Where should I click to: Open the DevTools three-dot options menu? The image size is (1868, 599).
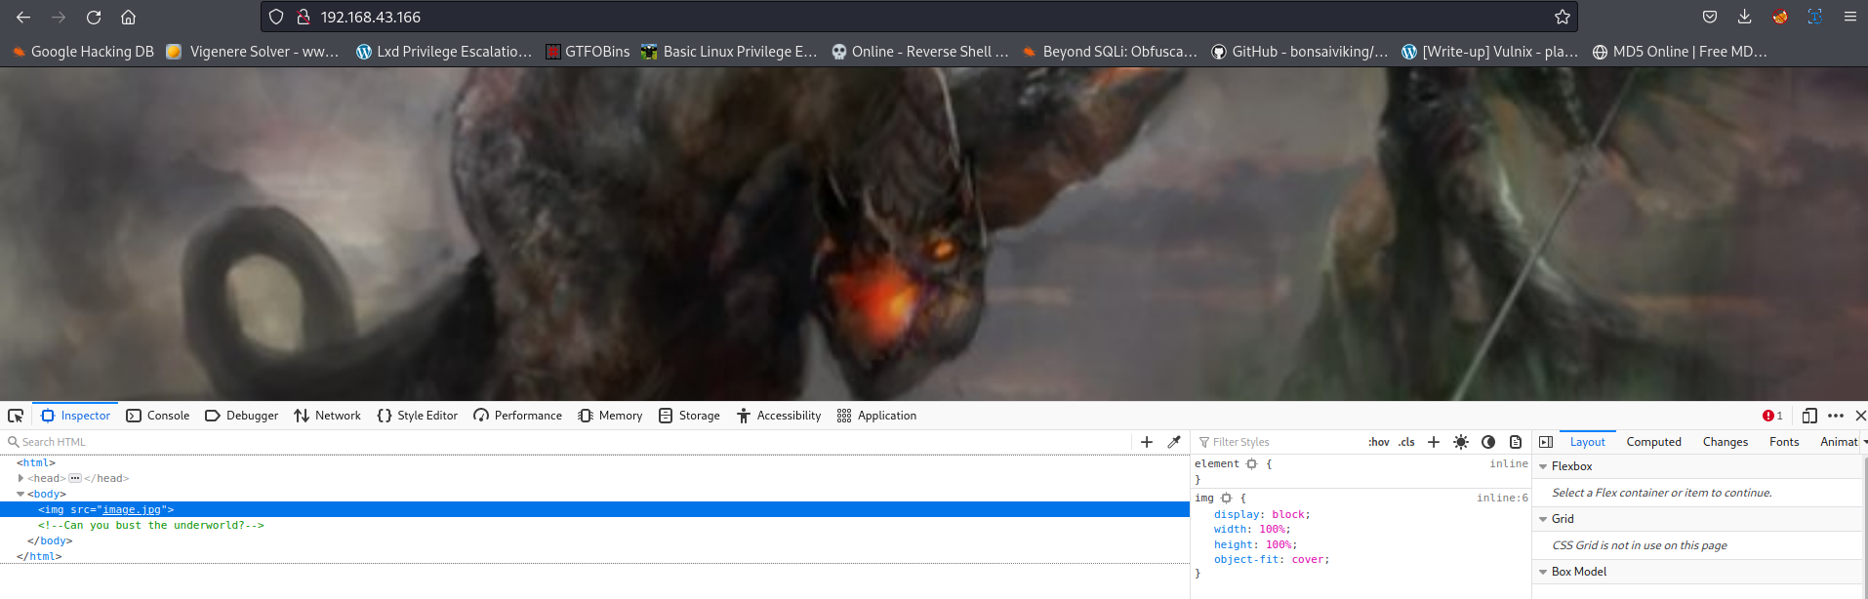click(1836, 416)
